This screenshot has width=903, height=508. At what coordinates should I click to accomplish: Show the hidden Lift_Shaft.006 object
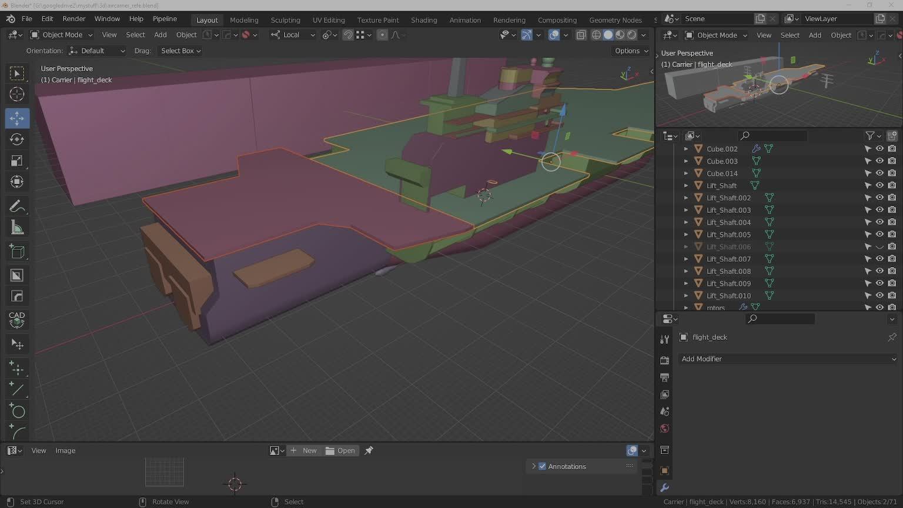[x=879, y=247]
